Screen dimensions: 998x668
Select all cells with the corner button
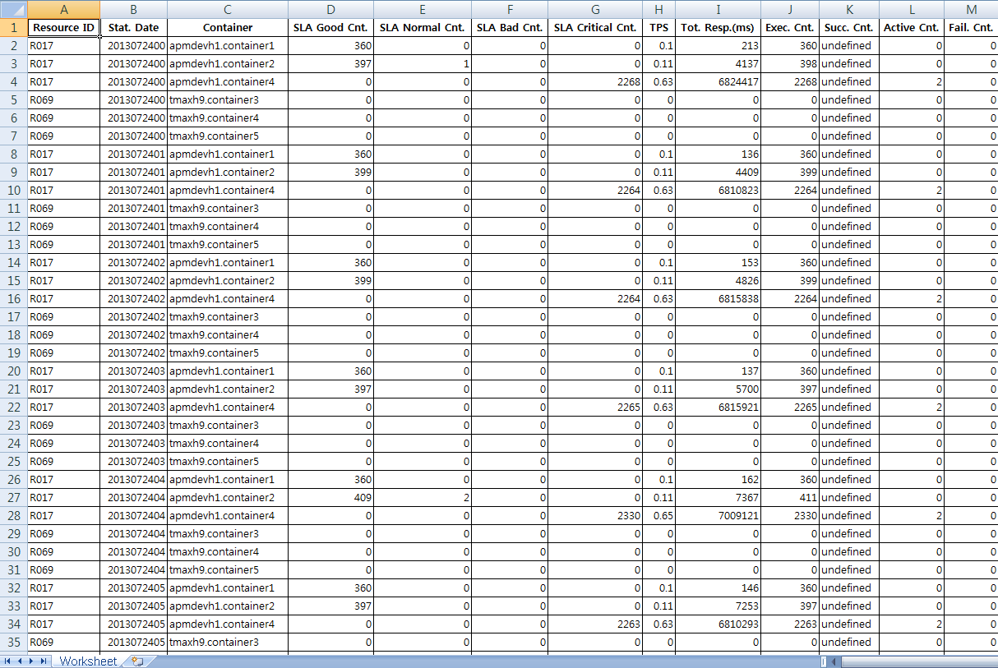pyautogui.click(x=13, y=8)
